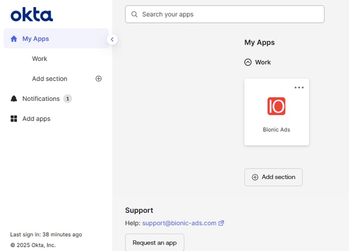Open Add apps in the sidebar
Image resolution: width=349 pixels, height=251 pixels.
tap(37, 119)
